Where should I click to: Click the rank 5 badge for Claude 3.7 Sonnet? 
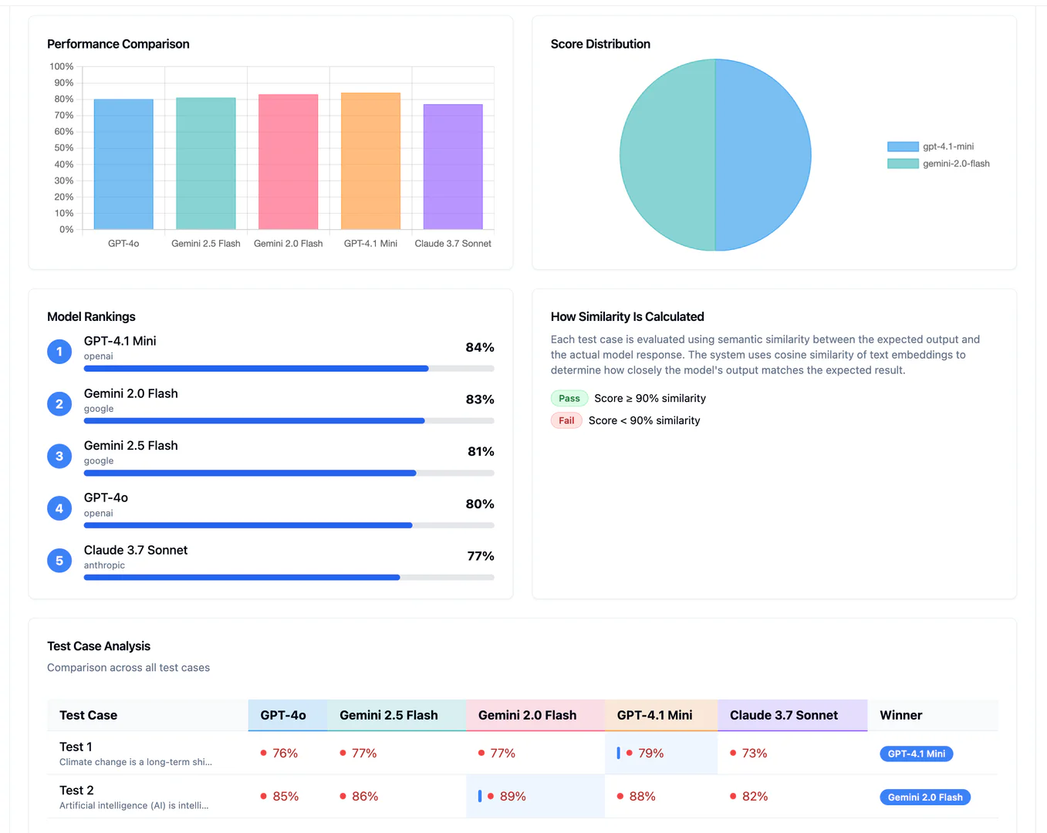coord(59,561)
